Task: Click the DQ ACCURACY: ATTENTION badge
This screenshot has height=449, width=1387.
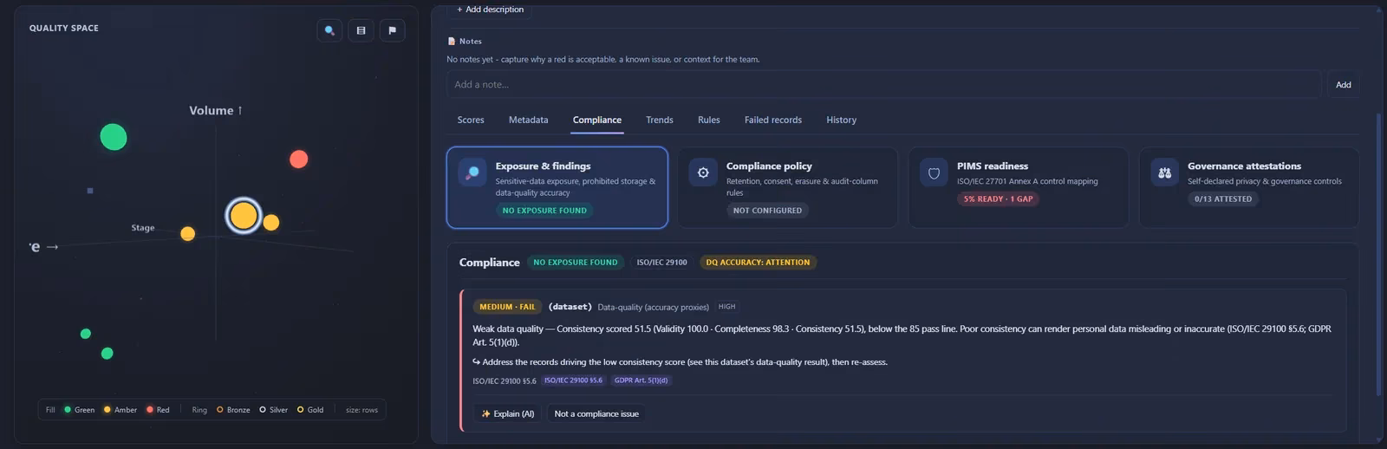Action: (758, 263)
